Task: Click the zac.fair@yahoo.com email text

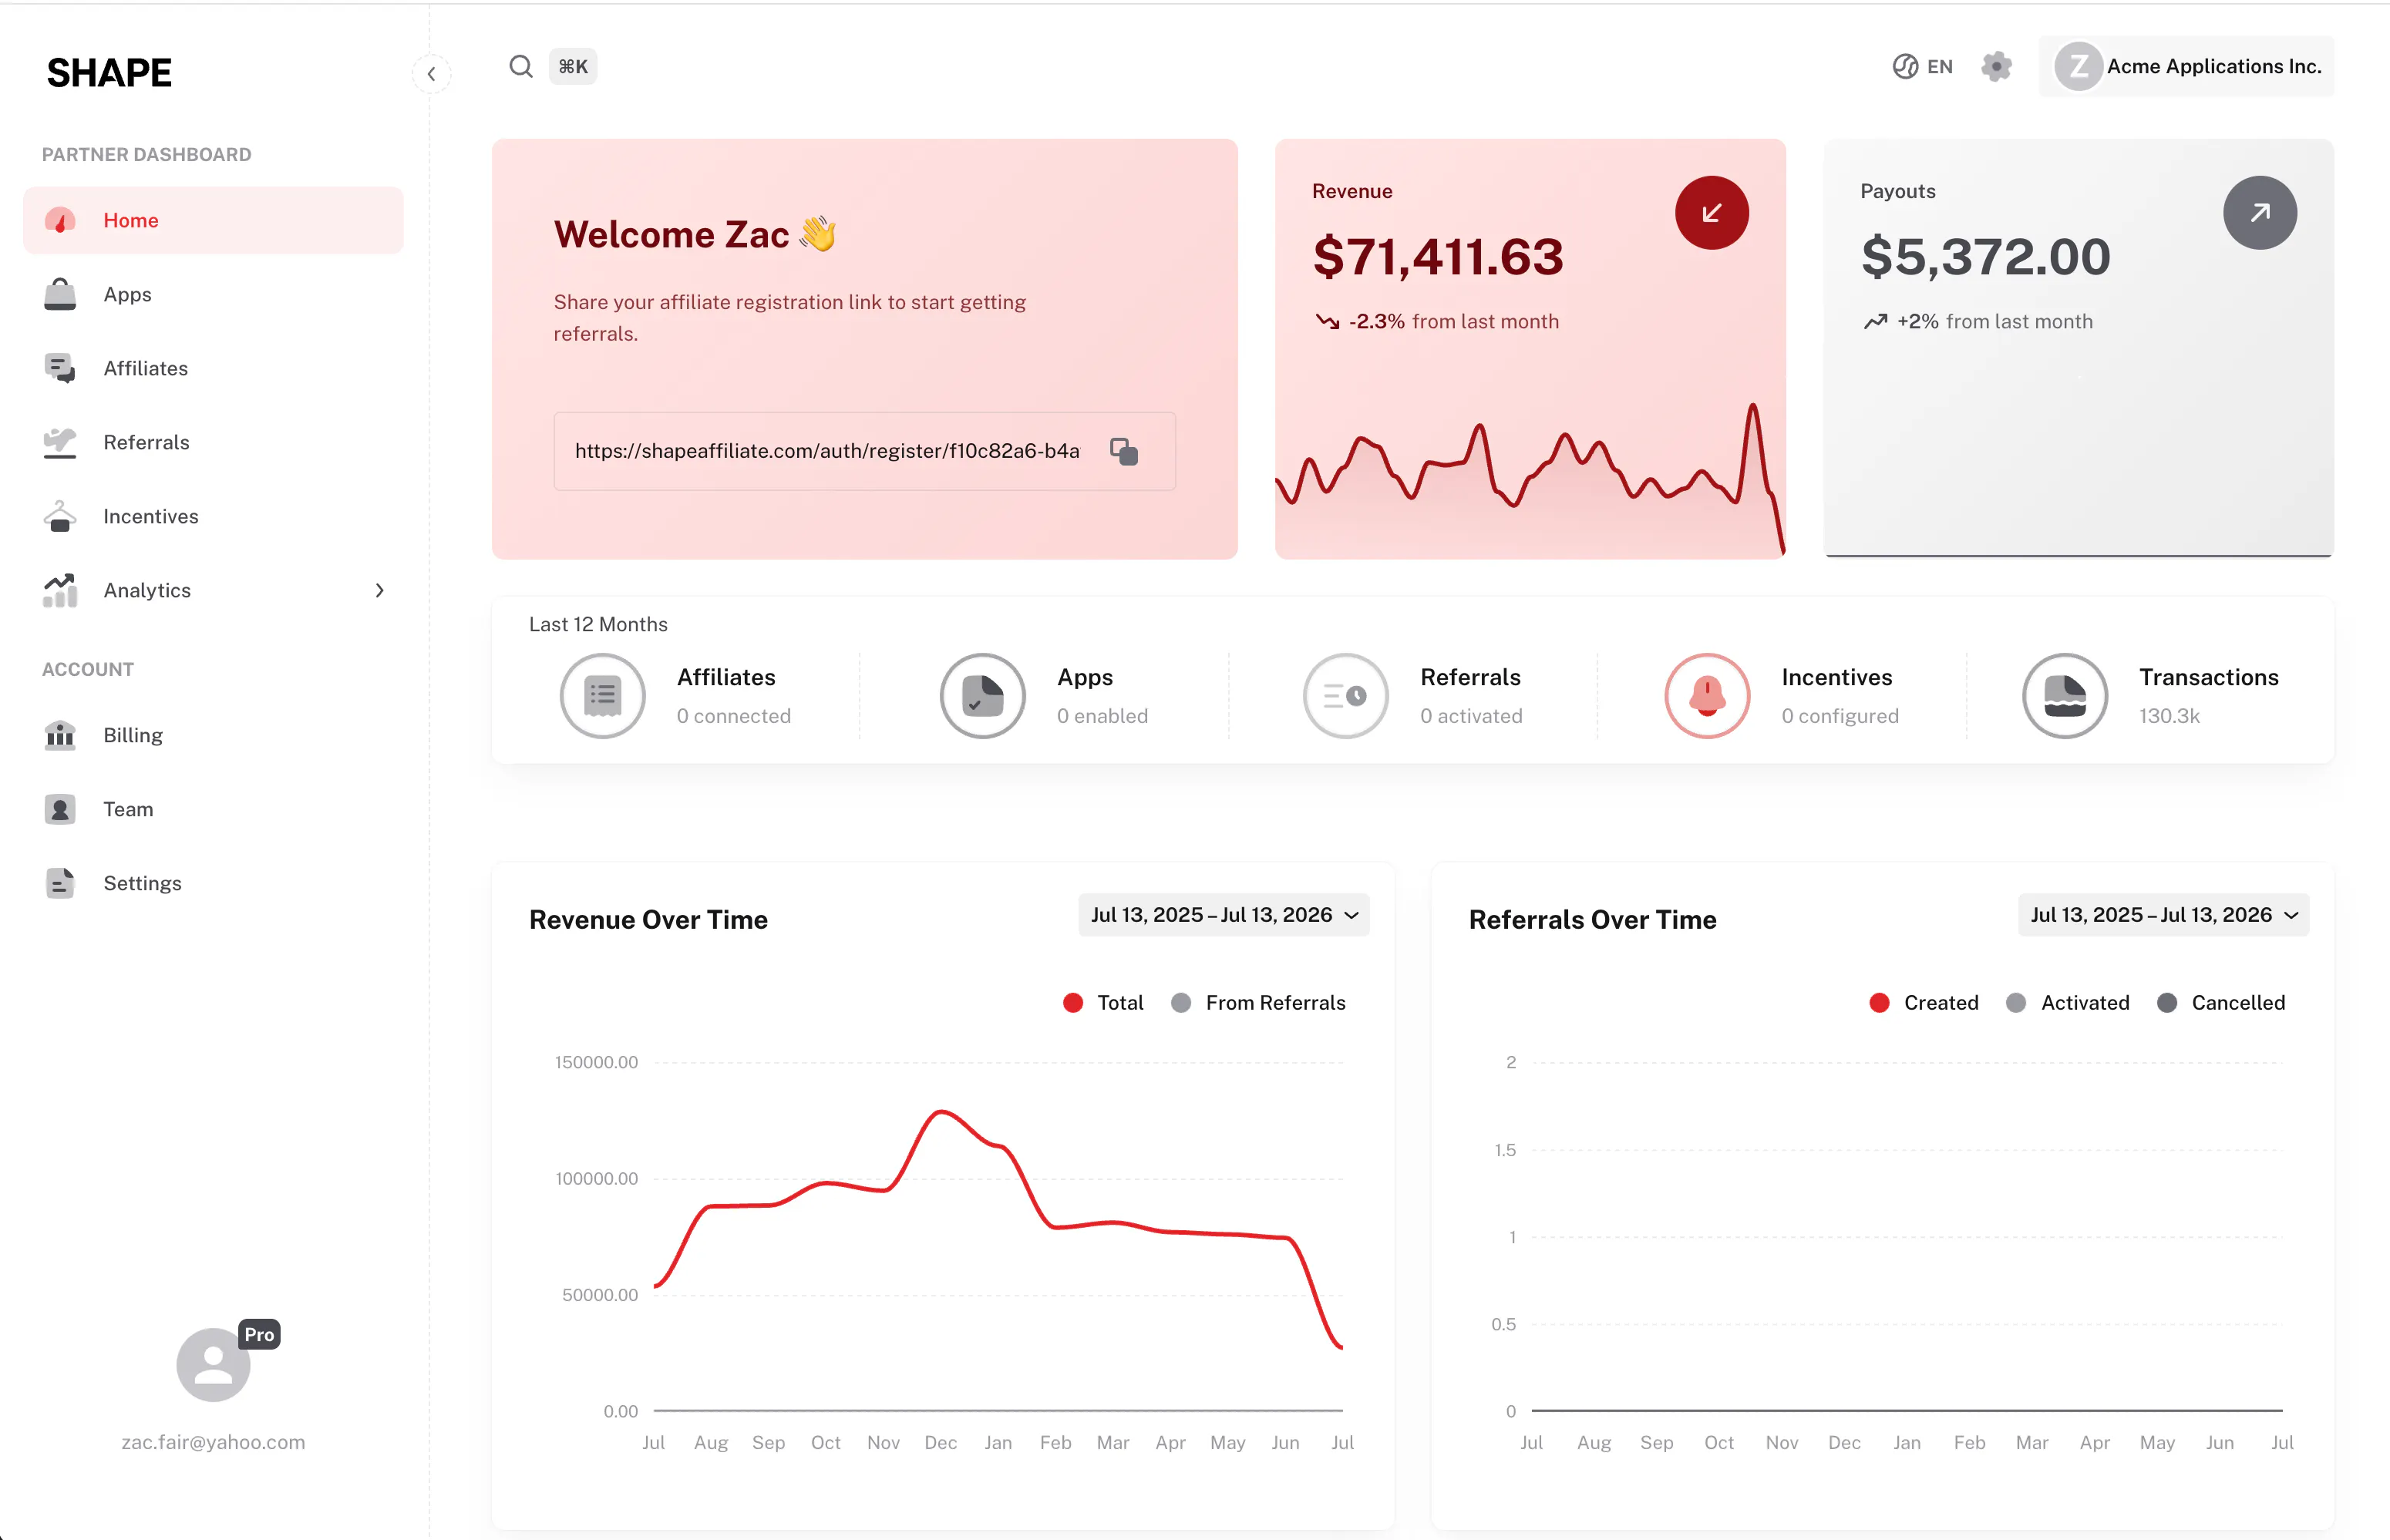Action: click(x=213, y=1442)
